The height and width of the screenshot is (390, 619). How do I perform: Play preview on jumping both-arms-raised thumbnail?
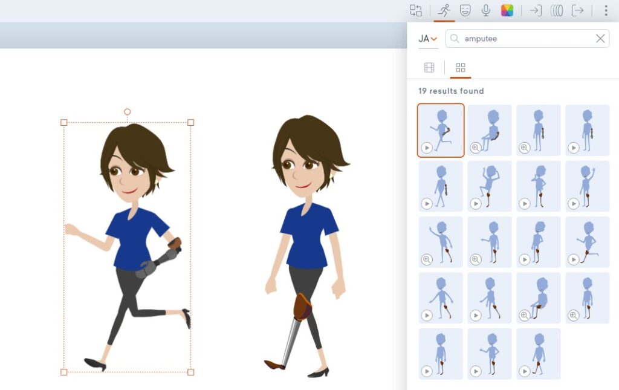point(475,204)
